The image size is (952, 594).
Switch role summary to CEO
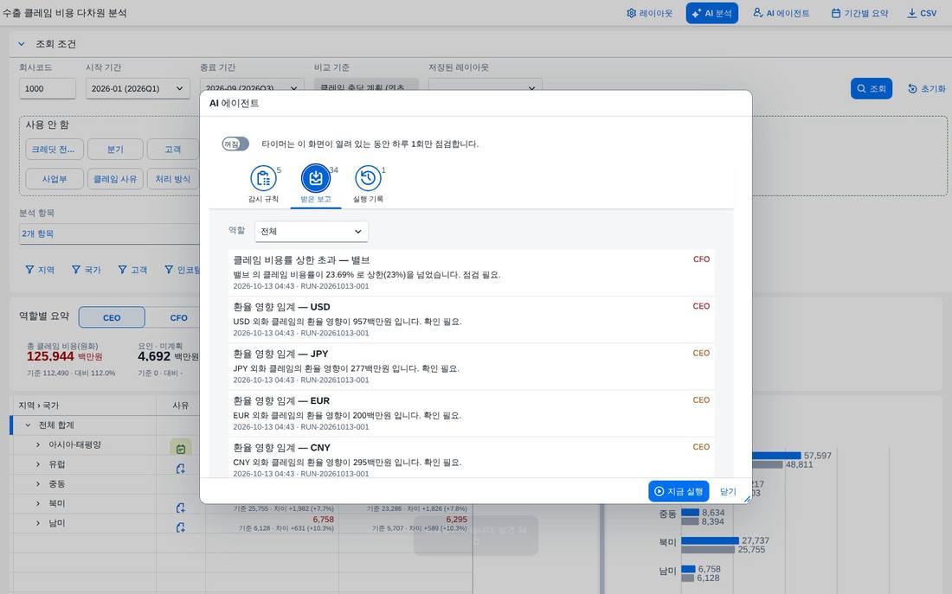tap(112, 317)
